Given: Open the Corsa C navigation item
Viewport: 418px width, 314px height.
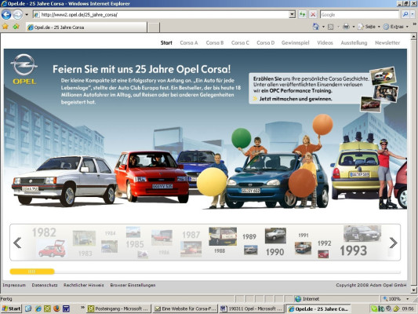Looking at the screenshot, I should (240, 42).
